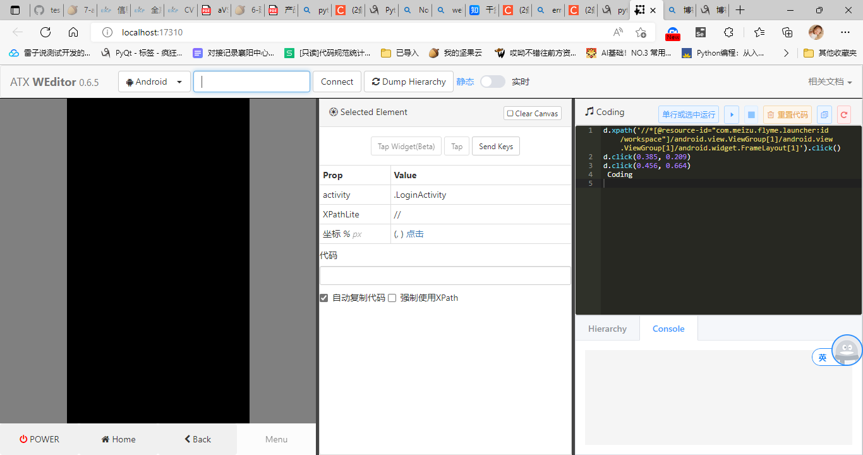Check the 强制使用XPath checkbox

click(392, 298)
